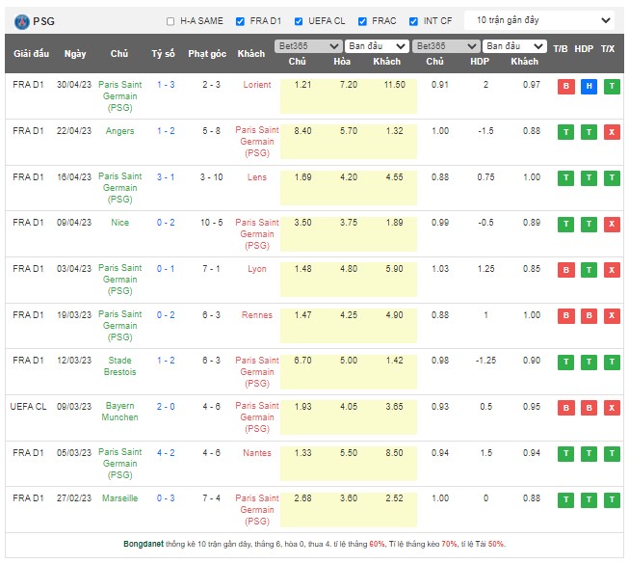Click the red X badge in Nice row
Image resolution: width=629 pixels, height=564 pixels.
click(x=610, y=224)
